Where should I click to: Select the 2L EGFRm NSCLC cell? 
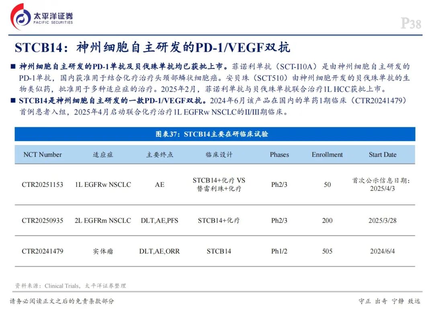click(103, 221)
